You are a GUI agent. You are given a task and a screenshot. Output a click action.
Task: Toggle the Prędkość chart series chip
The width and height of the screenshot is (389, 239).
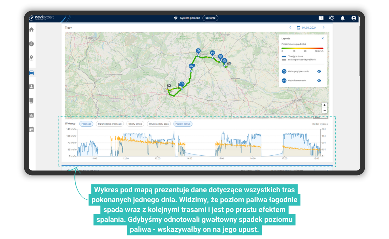86,124
